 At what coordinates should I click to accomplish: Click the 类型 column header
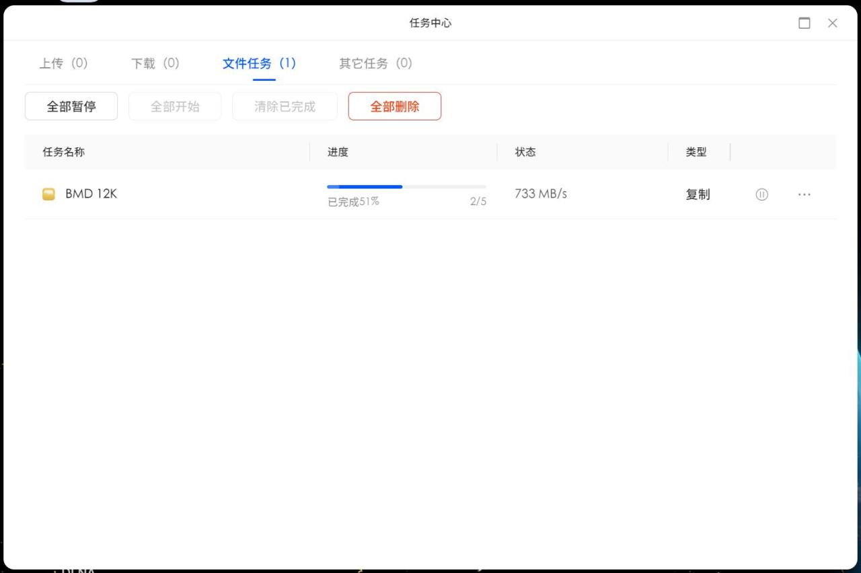[696, 152]
